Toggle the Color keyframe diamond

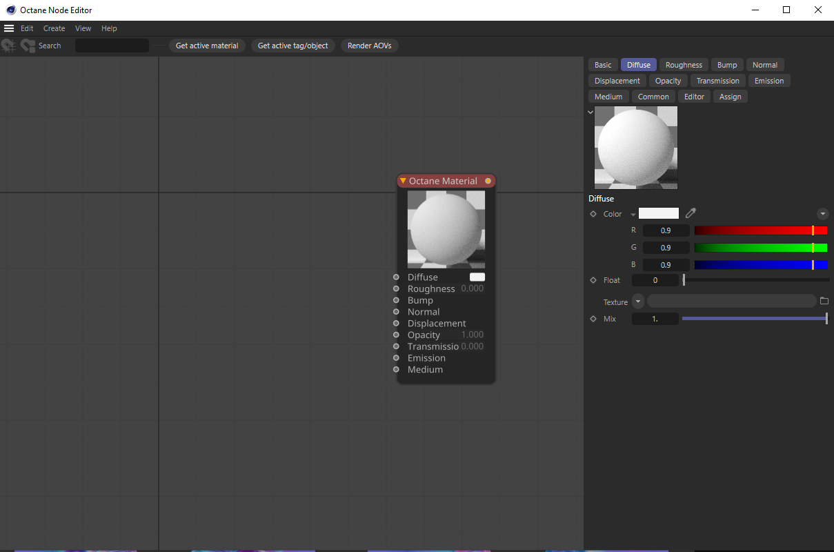[593, 214]
